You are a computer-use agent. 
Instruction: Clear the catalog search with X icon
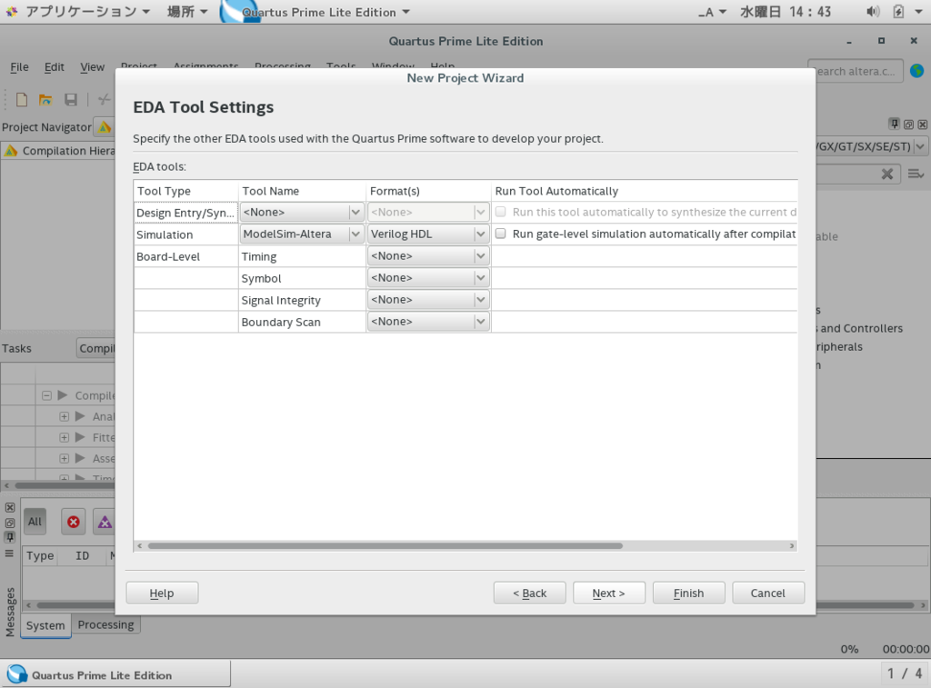tap(887, 174)
